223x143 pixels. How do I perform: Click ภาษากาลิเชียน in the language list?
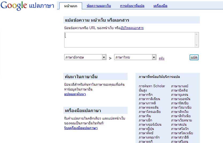point(149,99)
